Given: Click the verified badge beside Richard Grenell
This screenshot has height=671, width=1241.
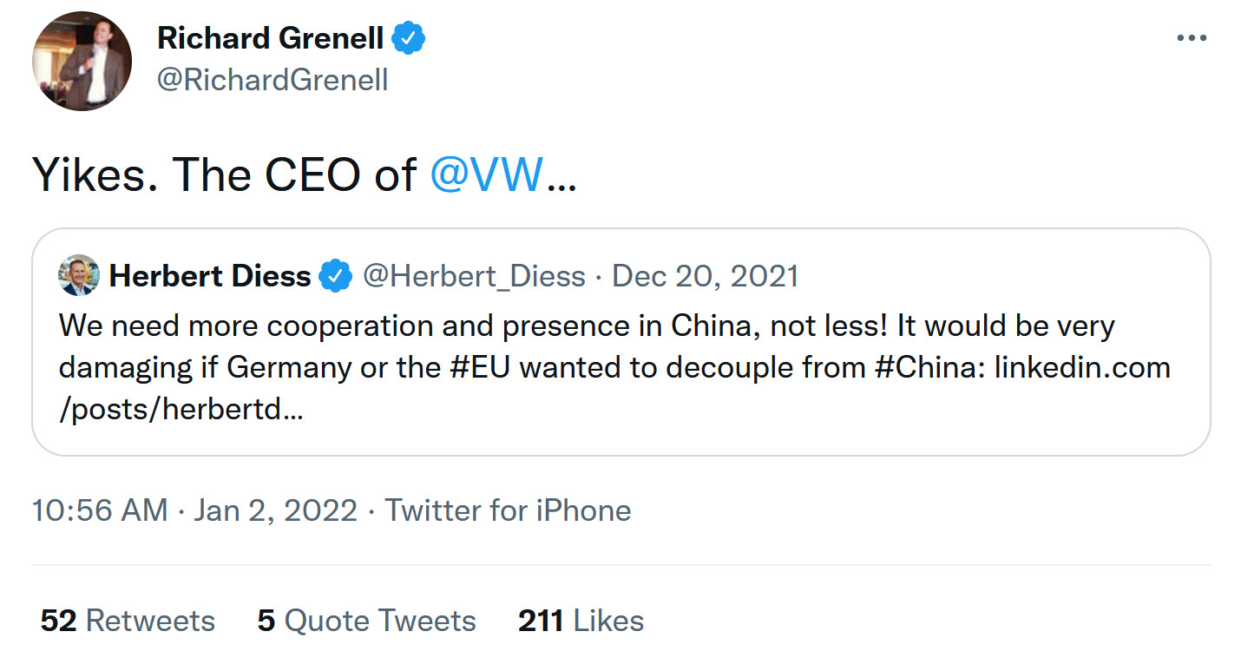Looking at the screenshot, I should (x=409, y=38).
